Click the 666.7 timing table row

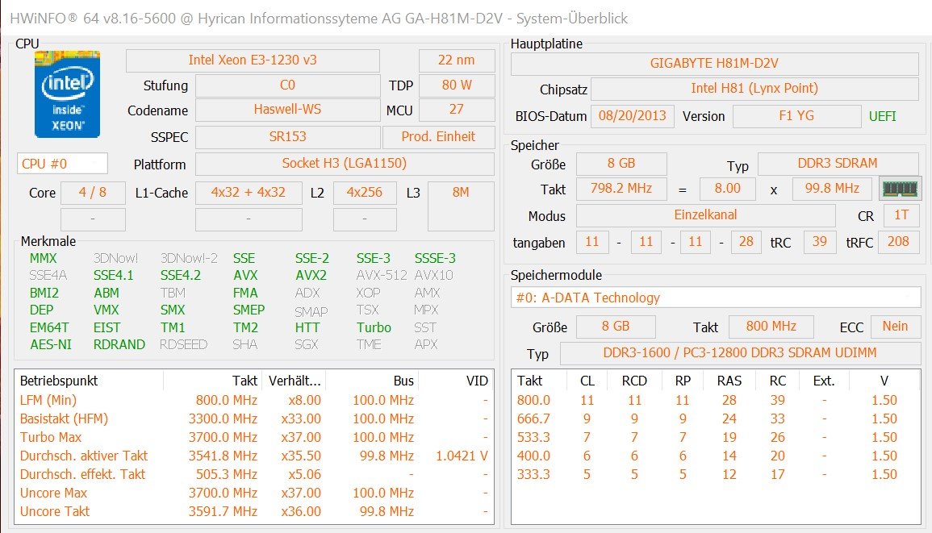716,419
